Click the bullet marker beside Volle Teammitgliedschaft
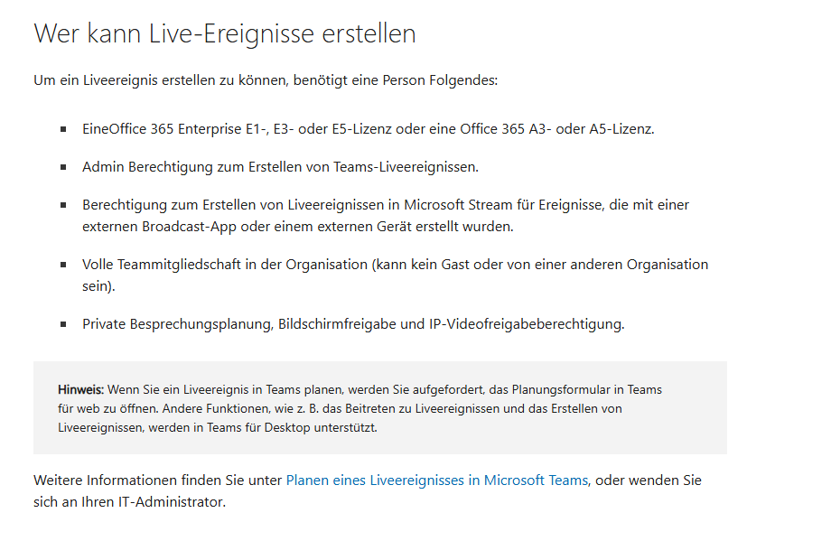Viewport: 831px width, 541px height. click(63, 265)
